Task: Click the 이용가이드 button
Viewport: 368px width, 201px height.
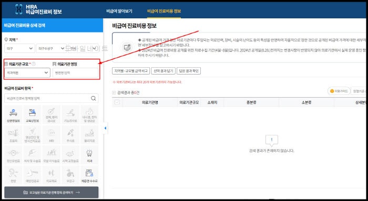Action: pos(339,91)
